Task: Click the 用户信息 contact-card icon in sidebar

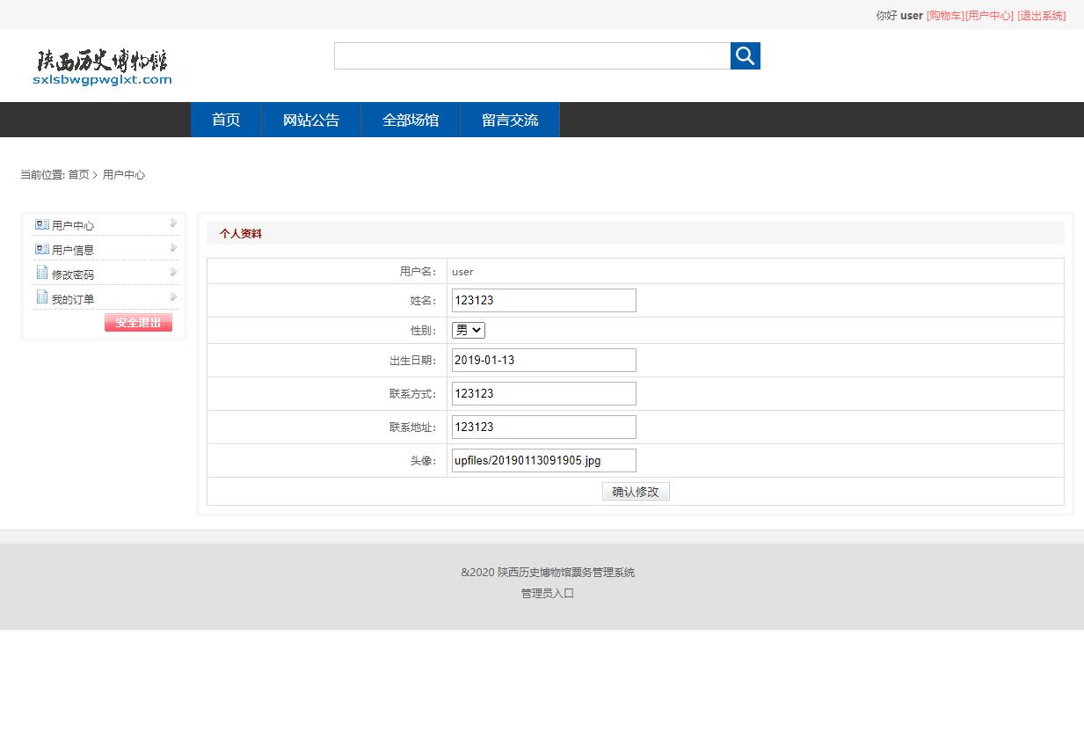Action: click(x=41, y=249)
